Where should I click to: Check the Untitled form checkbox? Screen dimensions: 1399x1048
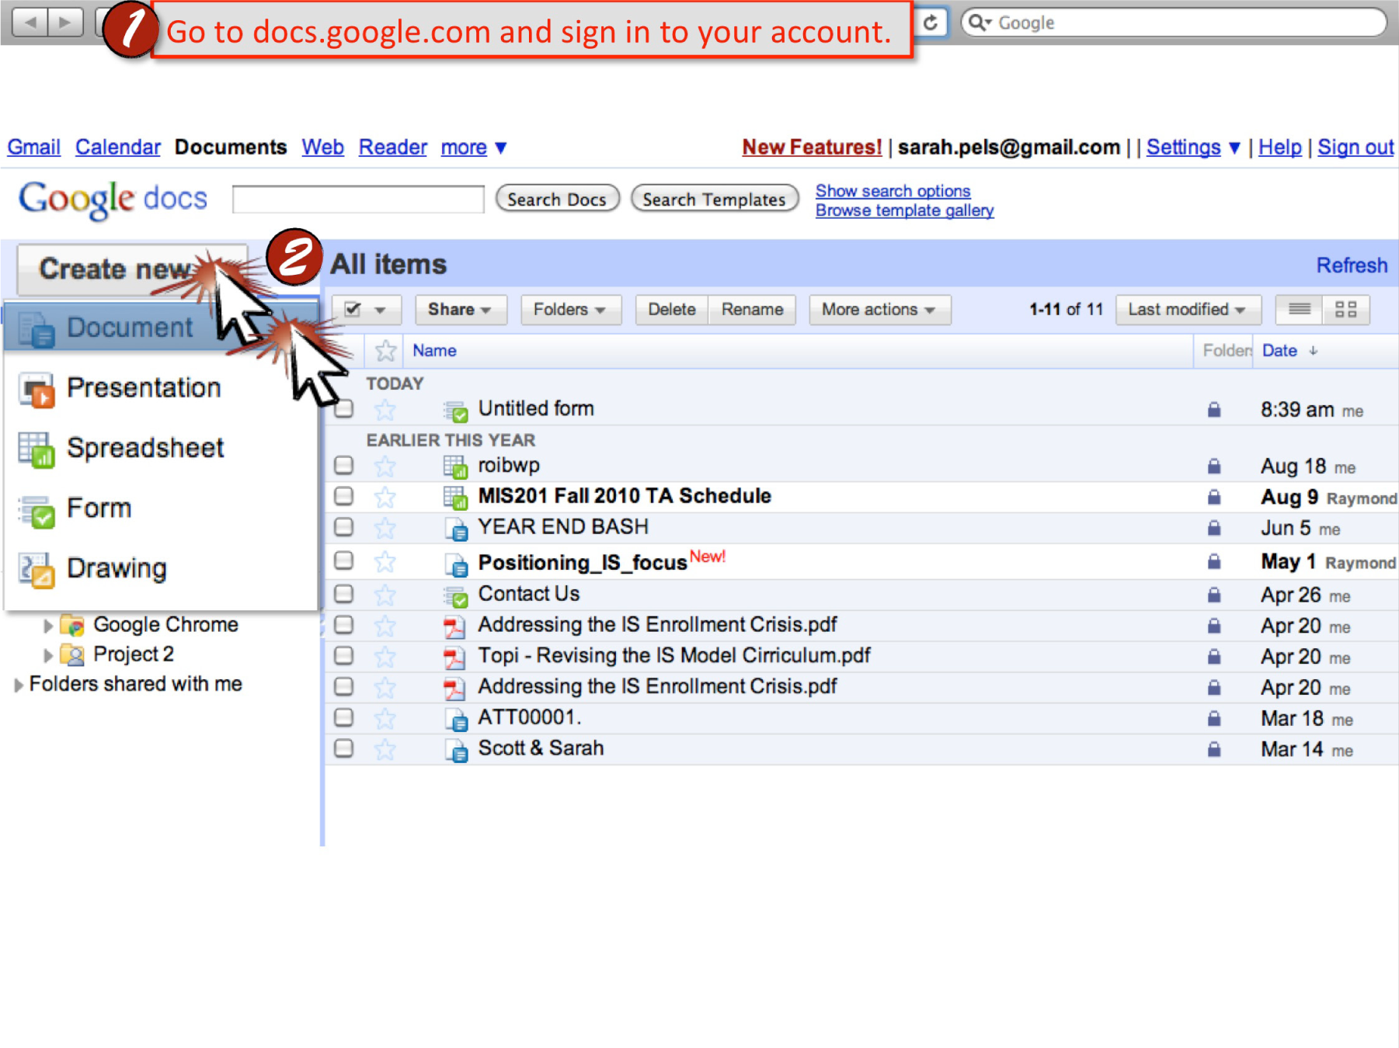(343, 409)
